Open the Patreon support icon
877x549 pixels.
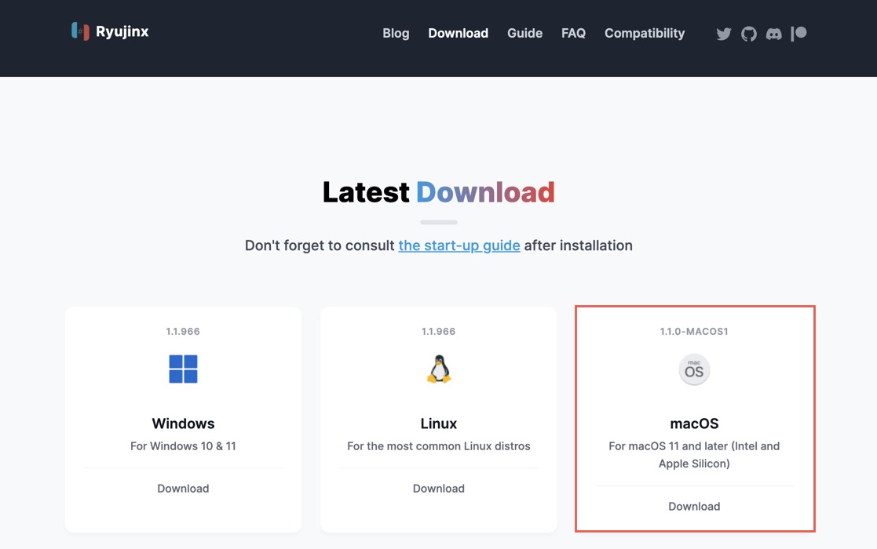click(x=798, y=34)
